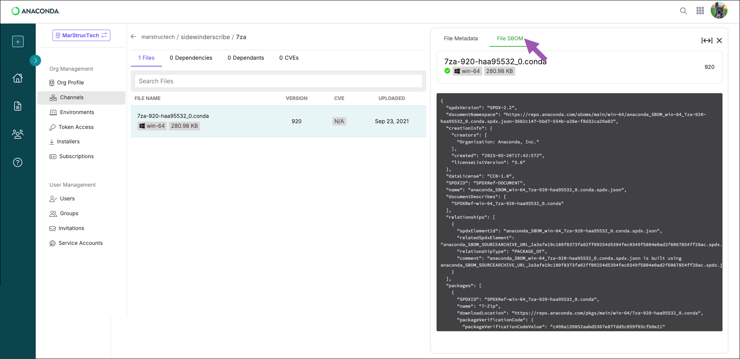This screenshot has height=359, width=740.
Task: Go to Home icon in sidebar
Action: (17, 78)
